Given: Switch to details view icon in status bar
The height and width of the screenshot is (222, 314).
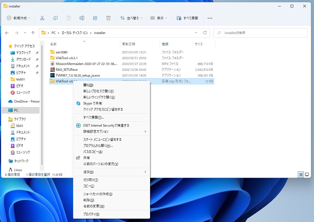Looking at the screenshot, I should pos(301,175).
